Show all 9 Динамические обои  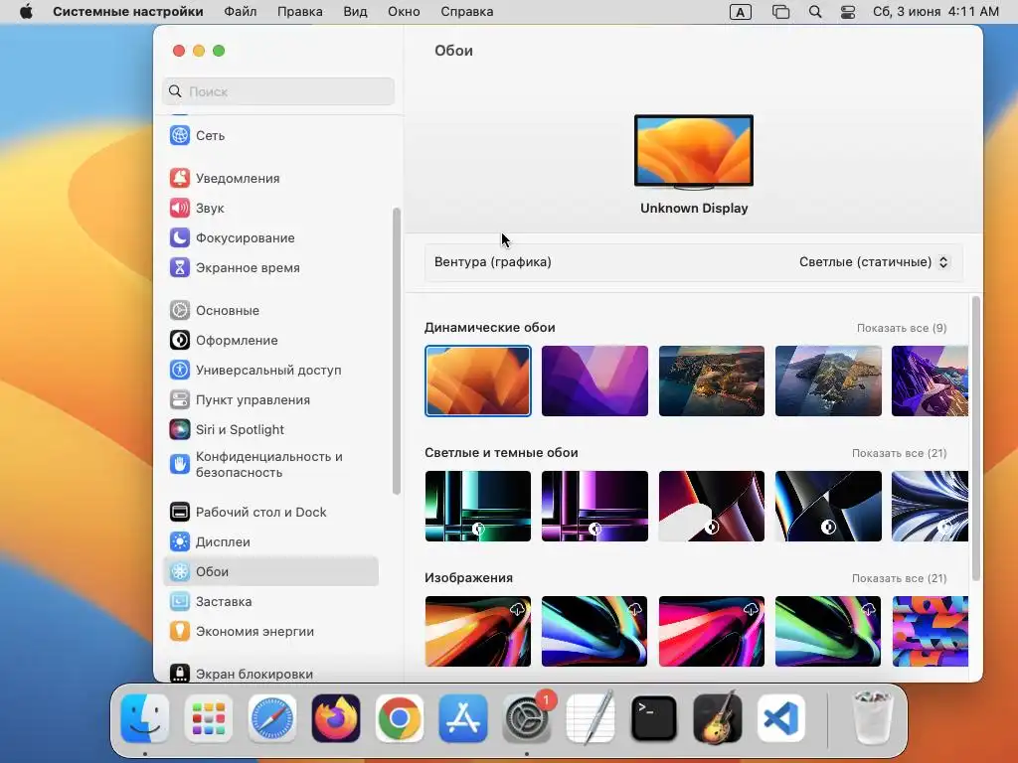[901, 328]
